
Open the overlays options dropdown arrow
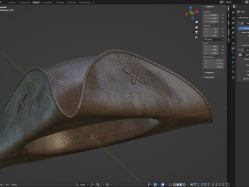pos(166,184)
